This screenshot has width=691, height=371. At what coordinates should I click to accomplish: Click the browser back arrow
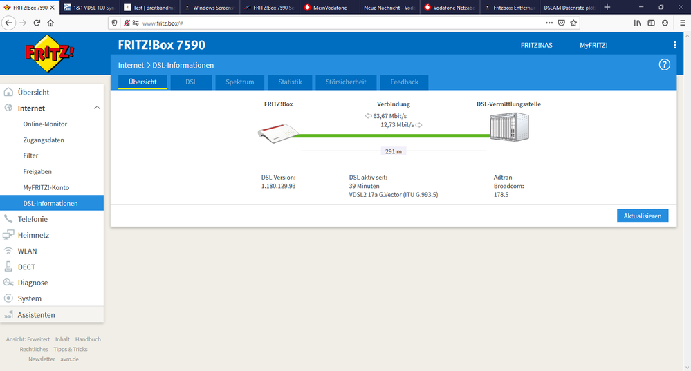[x=9, y=23]
